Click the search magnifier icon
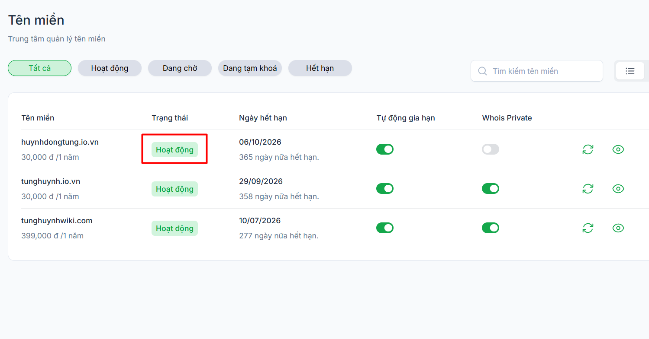 tap(482, 71)
